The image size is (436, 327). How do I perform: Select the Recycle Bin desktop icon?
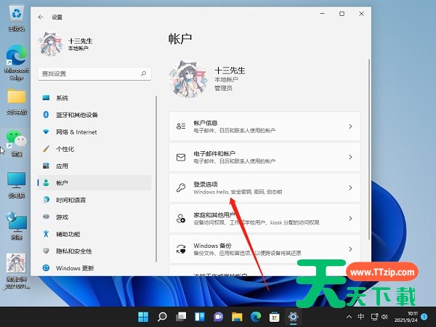[x=17, y=19]
